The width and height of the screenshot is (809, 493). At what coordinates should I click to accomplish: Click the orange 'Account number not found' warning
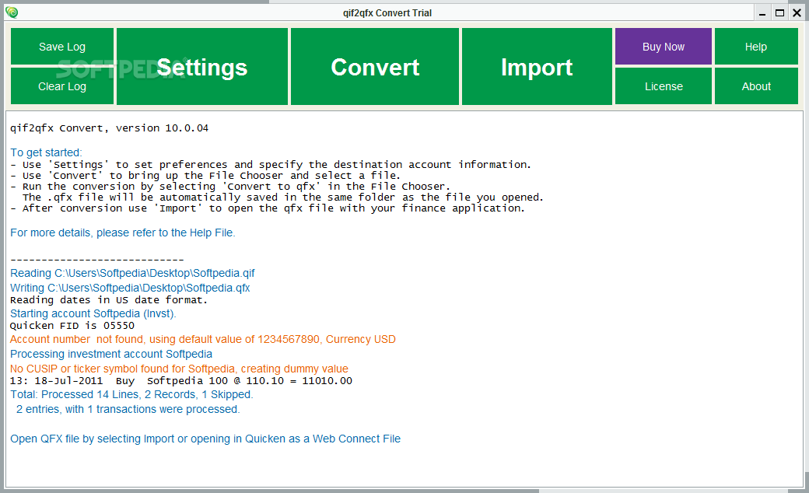tap(203, 339)
